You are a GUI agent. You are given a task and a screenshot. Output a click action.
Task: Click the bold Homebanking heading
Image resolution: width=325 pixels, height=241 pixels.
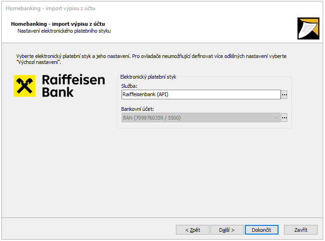point(58,24)
